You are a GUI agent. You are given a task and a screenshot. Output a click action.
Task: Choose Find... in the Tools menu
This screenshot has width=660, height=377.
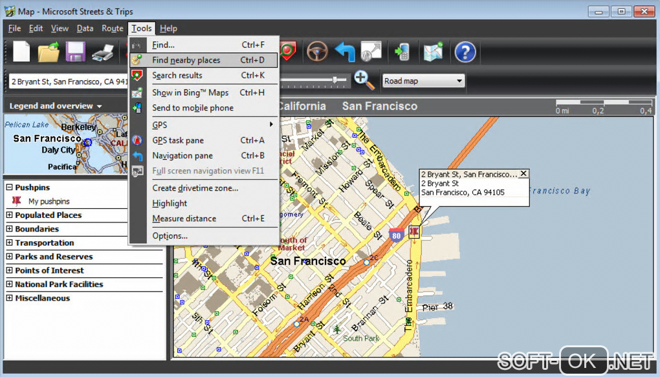204,45
